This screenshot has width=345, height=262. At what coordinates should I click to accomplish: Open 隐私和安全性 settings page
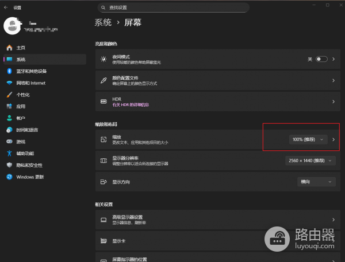coord(45,165)
